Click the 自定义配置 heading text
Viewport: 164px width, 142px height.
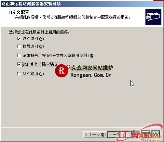pyautogui.click(x=19, y=12)
